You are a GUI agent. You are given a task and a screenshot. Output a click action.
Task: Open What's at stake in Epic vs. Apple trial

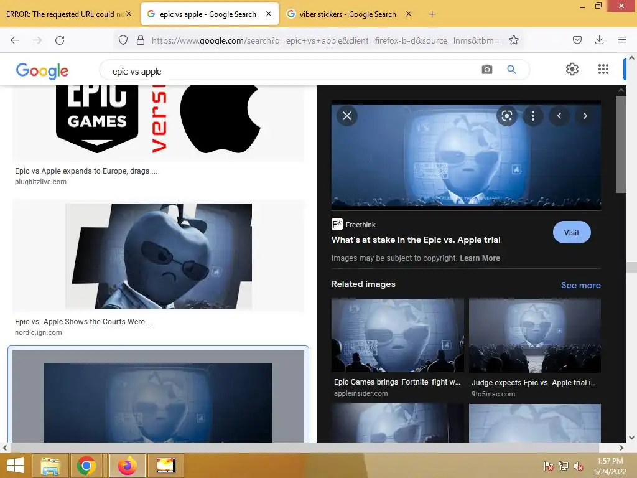click(x=416, y=240)
